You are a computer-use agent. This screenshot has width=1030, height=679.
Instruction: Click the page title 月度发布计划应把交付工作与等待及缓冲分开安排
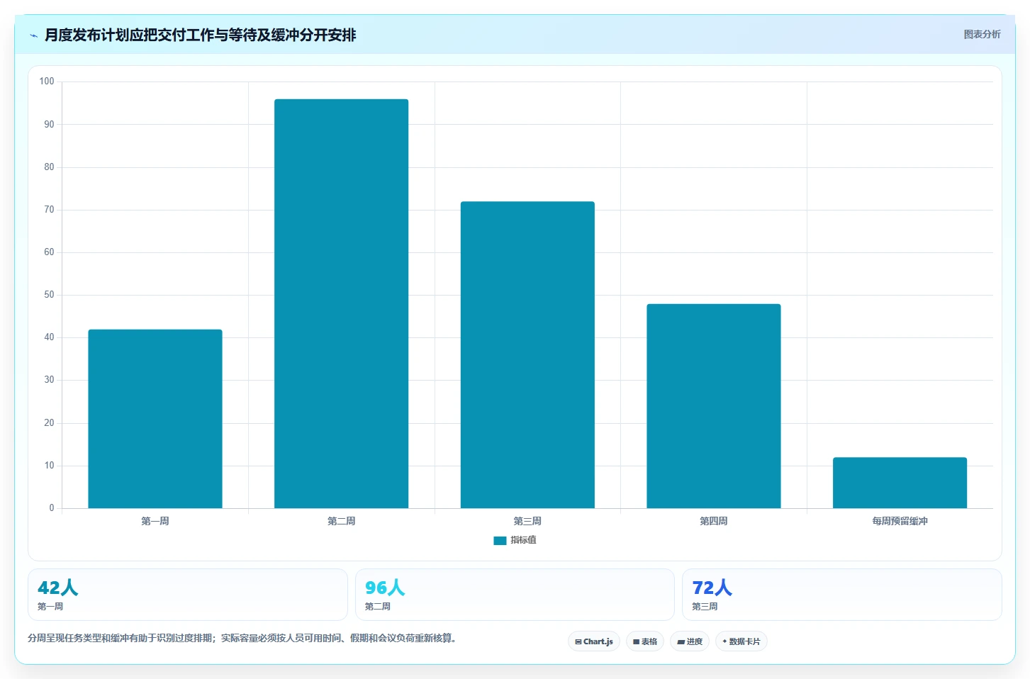tap(201, 35)
